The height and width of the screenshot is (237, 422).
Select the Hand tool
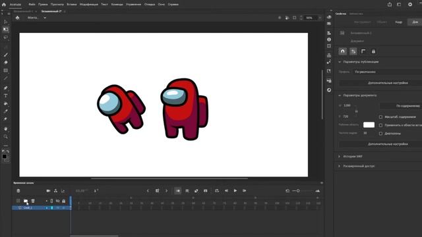(6, 129)
